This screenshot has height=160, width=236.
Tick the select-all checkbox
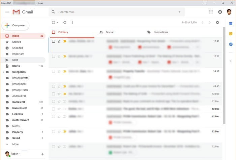pos(53,23)
